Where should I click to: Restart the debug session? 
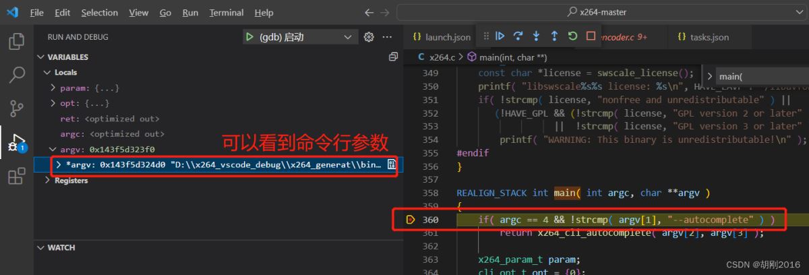tap(572, 36)
